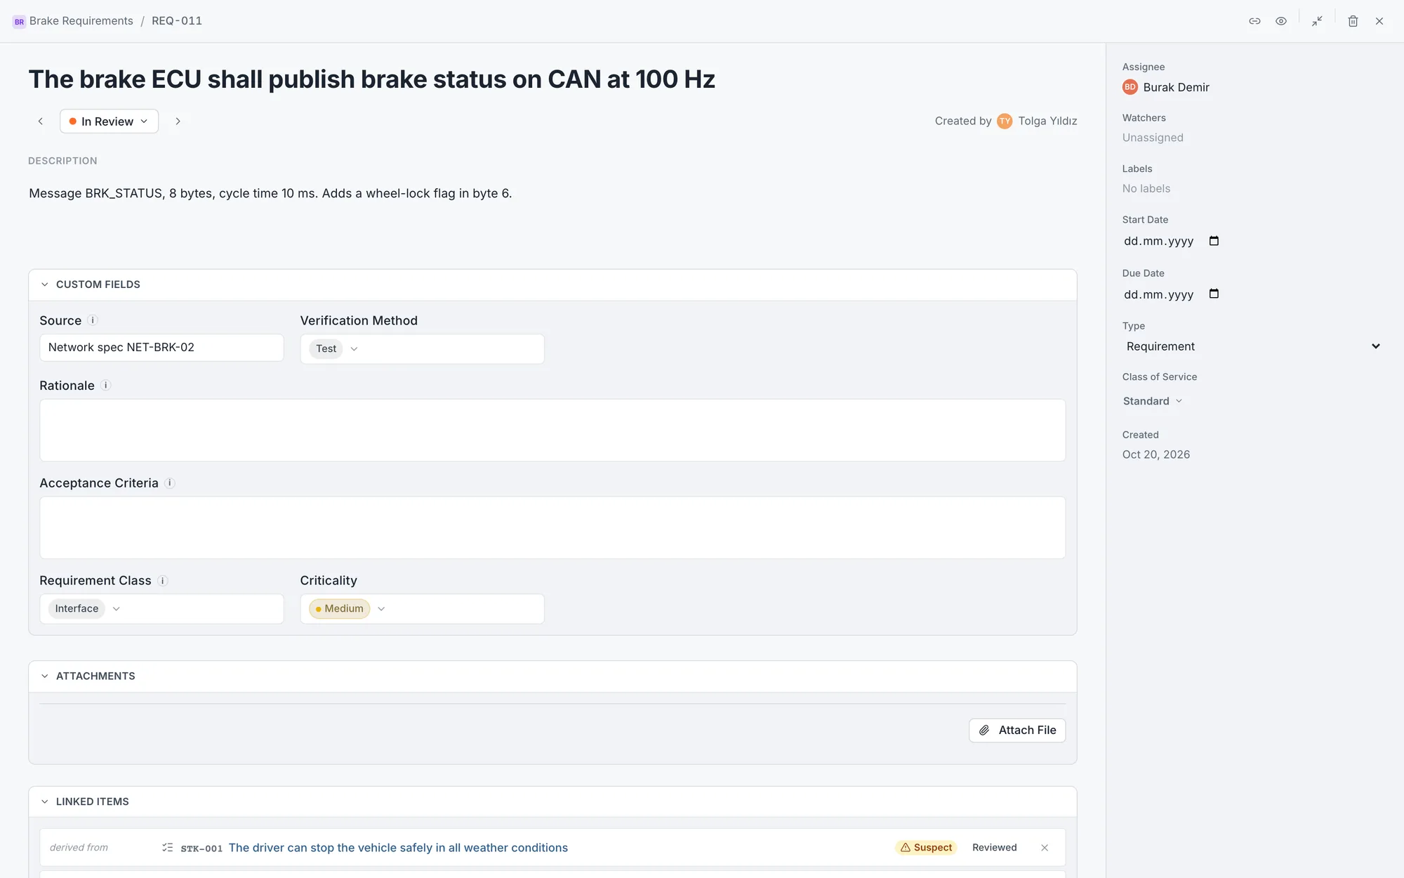This screenshot has width=1404, height=878.
Task: Collapse the Custom Fields section
Action: click(45, 284)
